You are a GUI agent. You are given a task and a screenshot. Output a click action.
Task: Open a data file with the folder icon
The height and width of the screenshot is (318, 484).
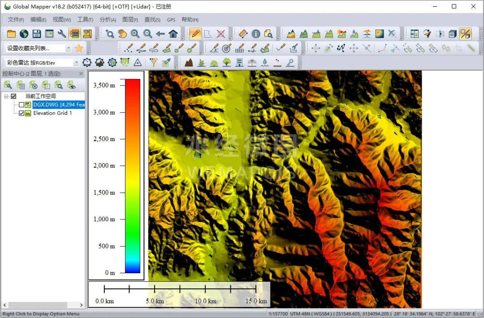click(11, 34)
